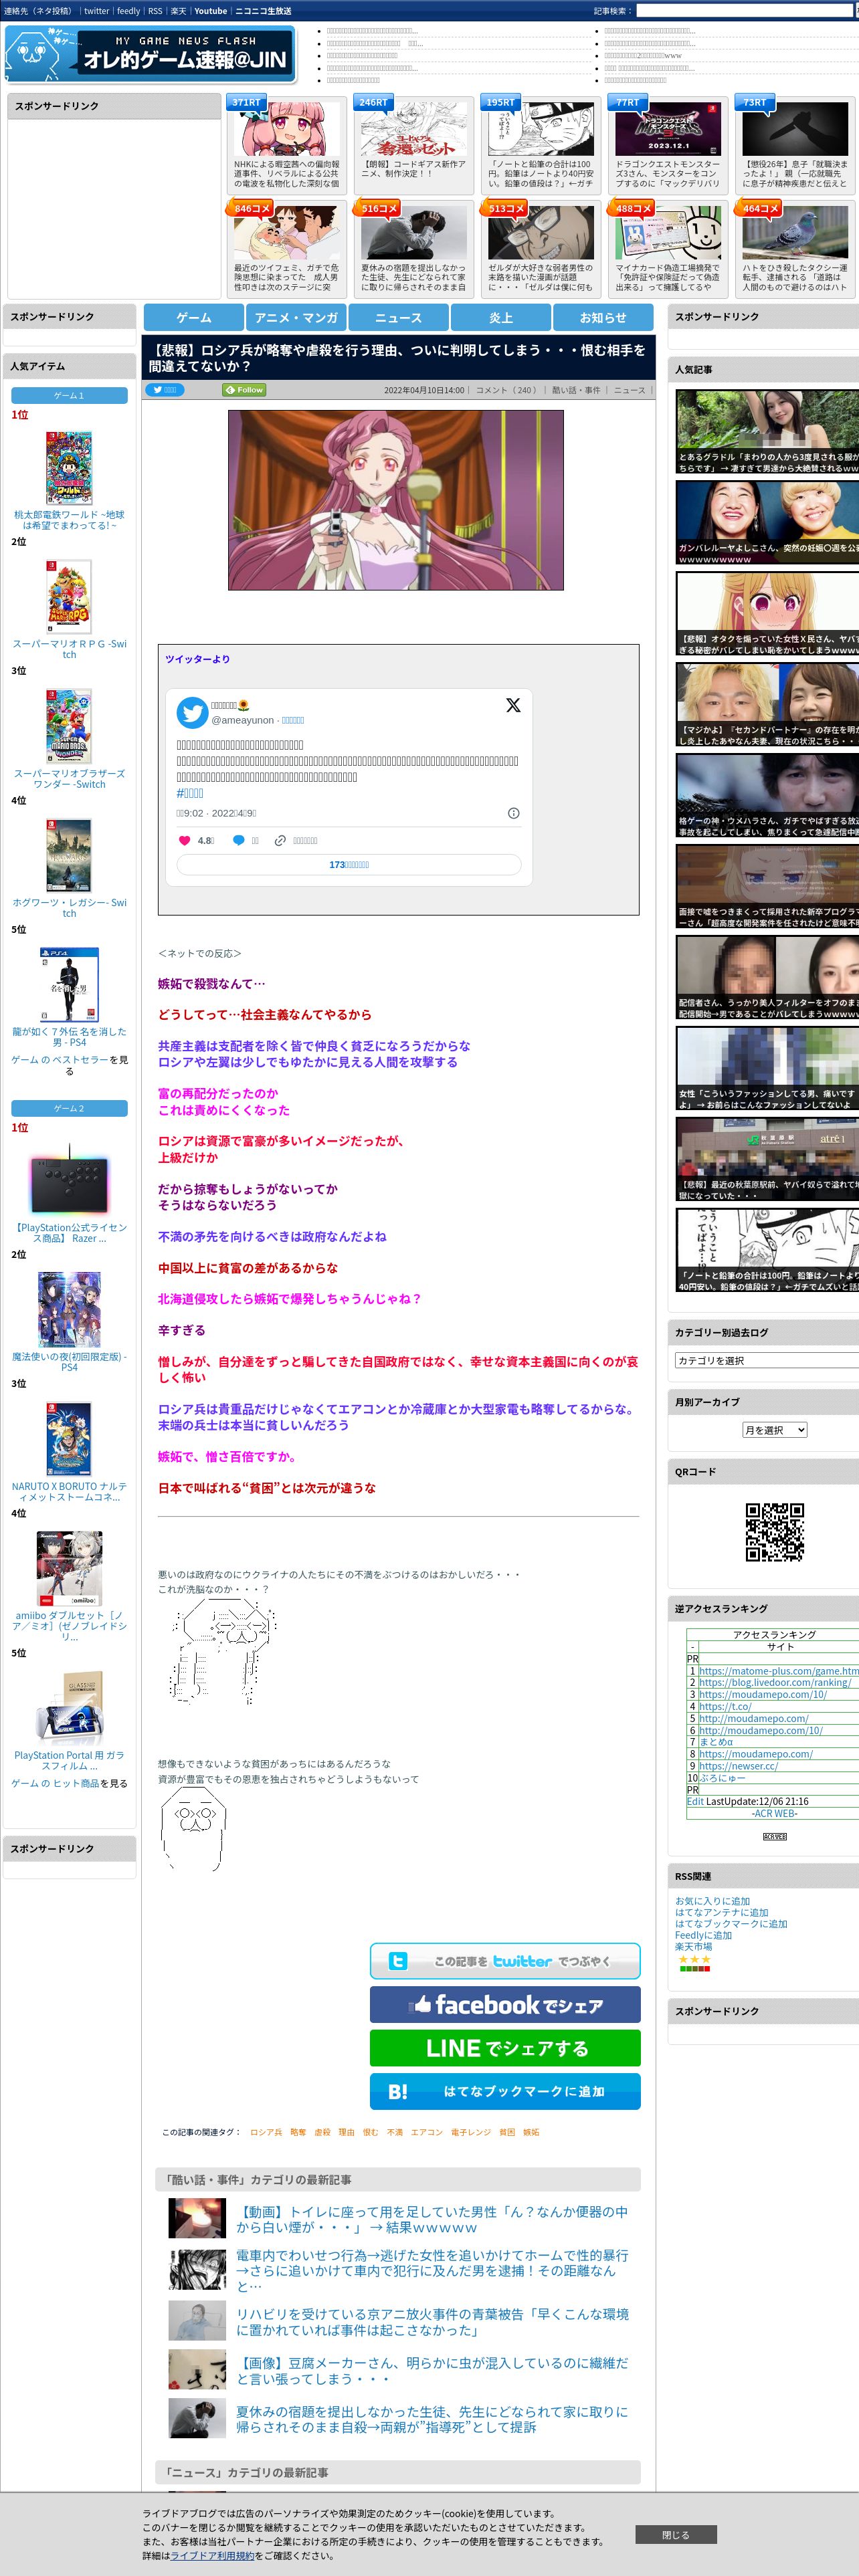
Task: Click the LINEでシェアする button
Action: 505,2048
